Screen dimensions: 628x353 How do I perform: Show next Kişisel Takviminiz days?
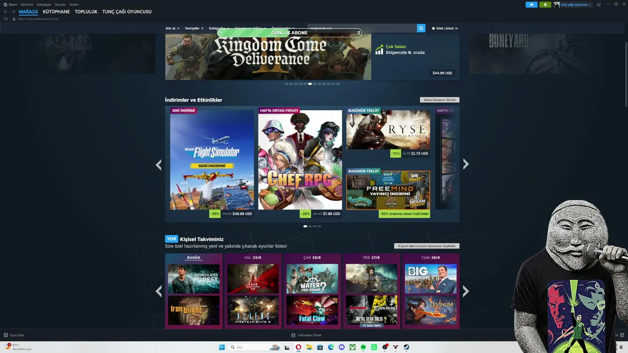[x=466, y=291]
